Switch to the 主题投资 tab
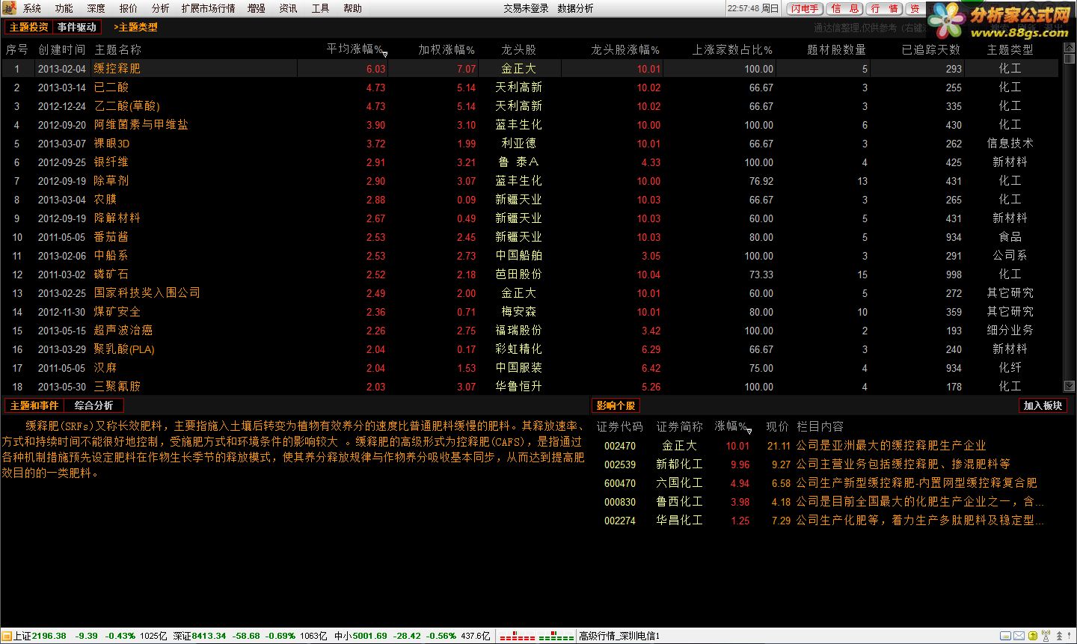Screen dimensions: 1077x644 point(29,27)
